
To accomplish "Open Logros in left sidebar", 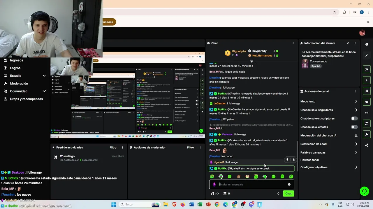I will [15, 68].
